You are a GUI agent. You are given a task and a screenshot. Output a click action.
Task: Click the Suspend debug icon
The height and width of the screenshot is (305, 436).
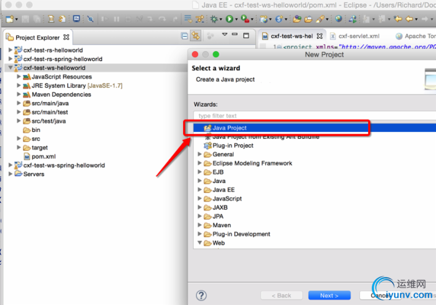coord(116,19)
